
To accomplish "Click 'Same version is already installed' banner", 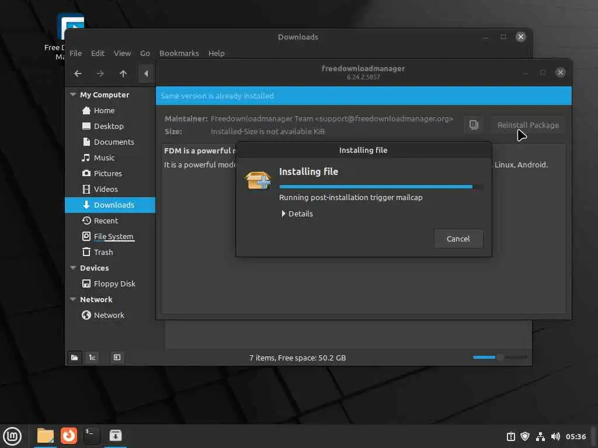I will tap(364, 96).
